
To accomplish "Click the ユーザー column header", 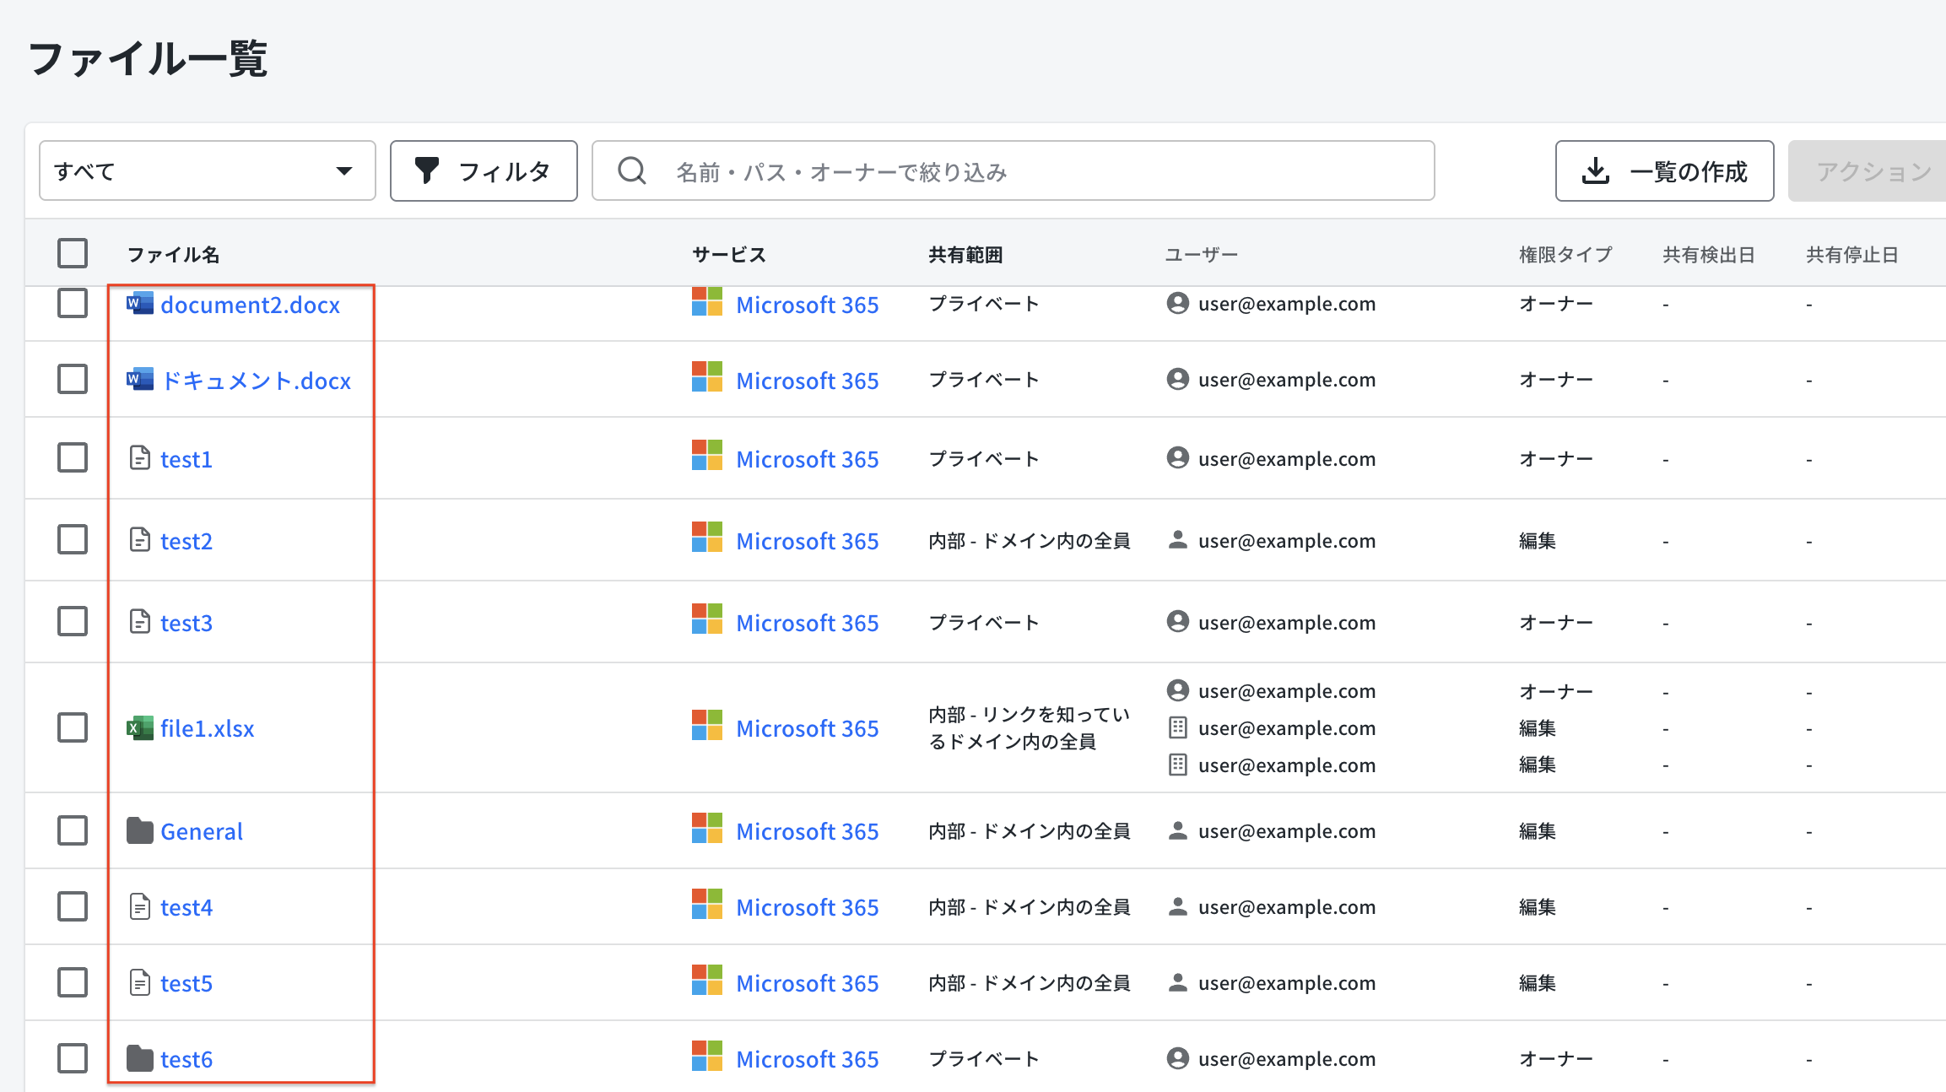I will point(1201,254).
